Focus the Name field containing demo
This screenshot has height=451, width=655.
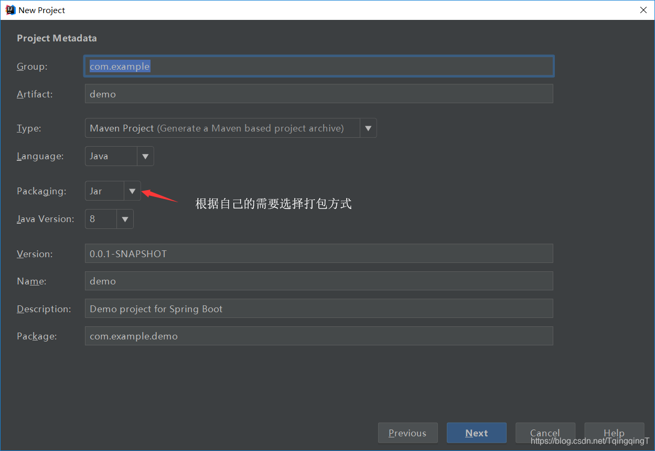[x=319, y=281]
